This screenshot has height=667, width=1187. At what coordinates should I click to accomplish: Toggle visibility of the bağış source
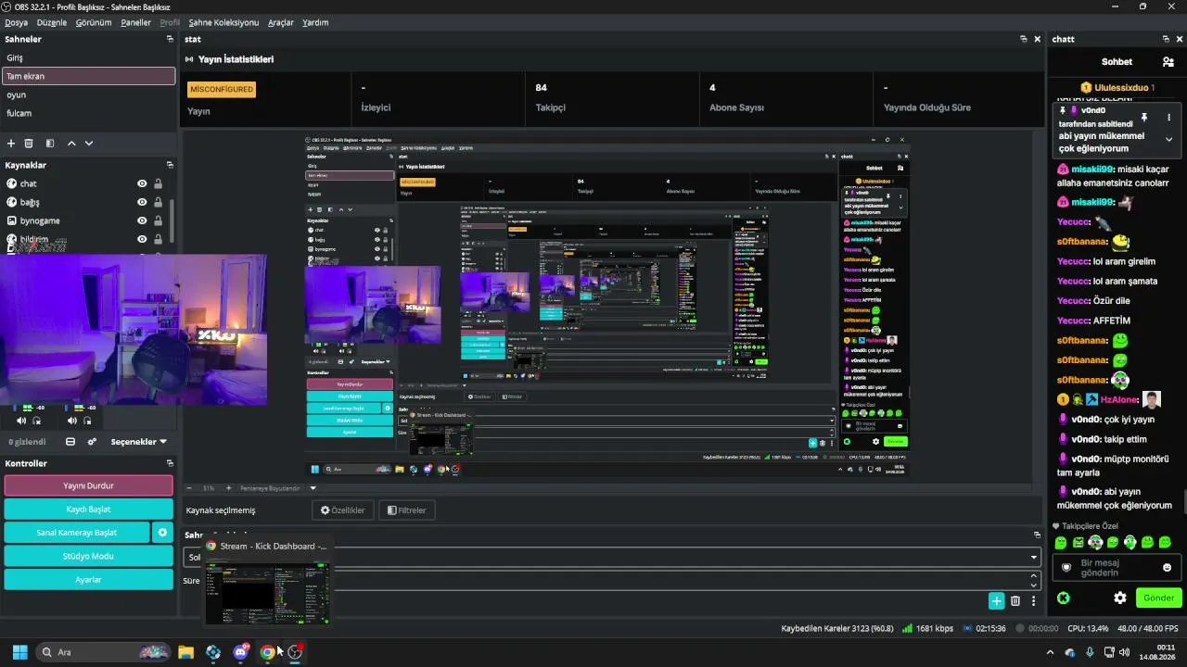tap(142, 202)
